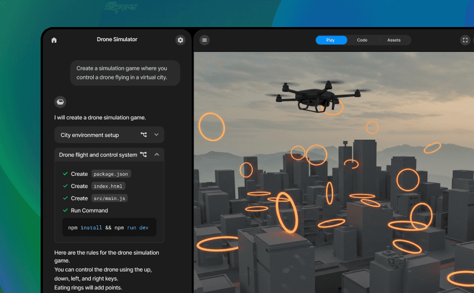Image resolution: width=474 pixels, height=293 pixels.
Task: Click green checkmark beside Create src/main.js
Action: point(65,198)
